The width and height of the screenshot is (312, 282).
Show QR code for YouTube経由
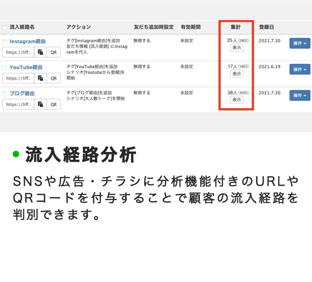54,78
